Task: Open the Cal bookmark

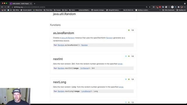Action: (x=10, y=10)
